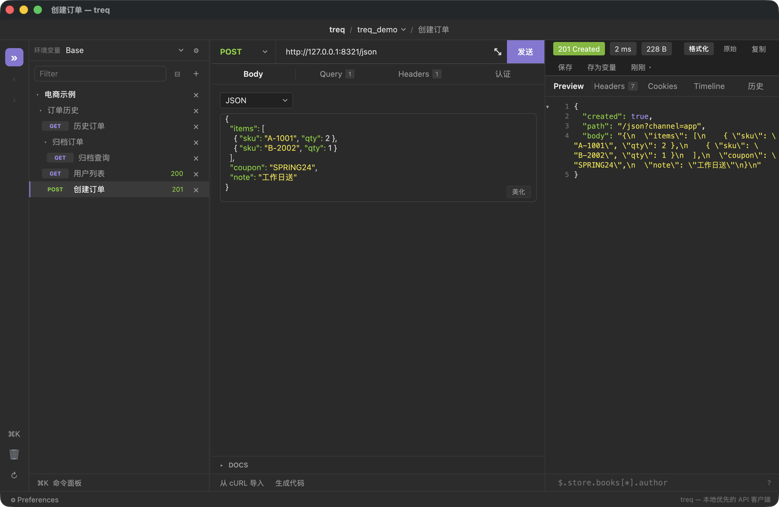Open the request Headers tab

coord(419,74)
